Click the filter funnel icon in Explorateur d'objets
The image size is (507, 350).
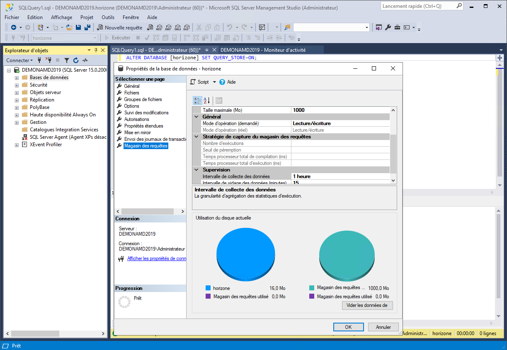66,60
